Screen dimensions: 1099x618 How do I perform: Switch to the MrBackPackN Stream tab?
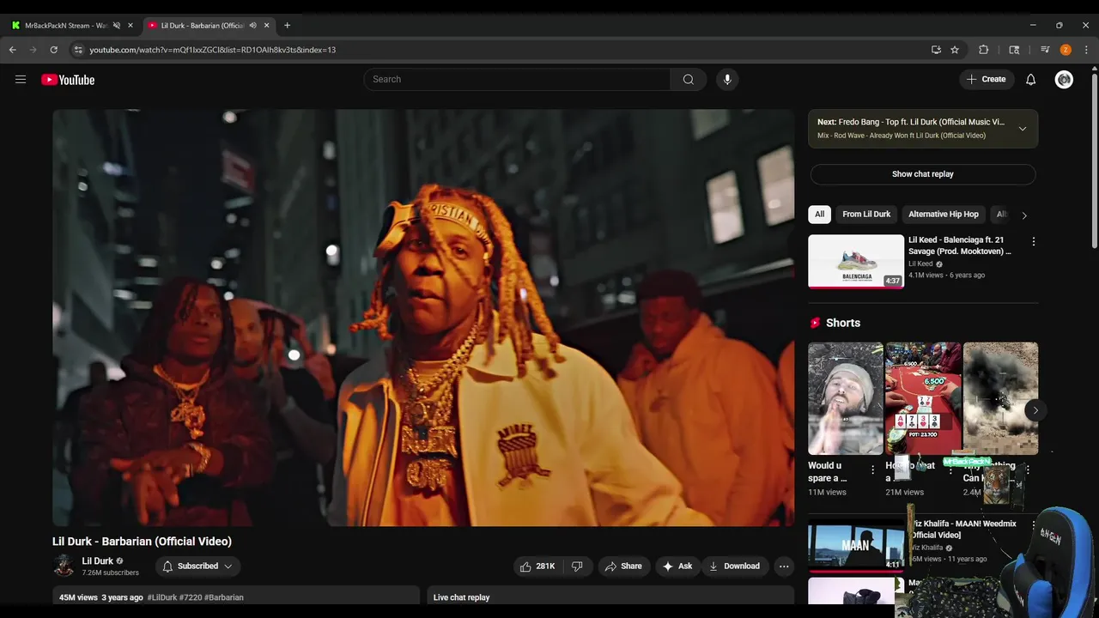click(x=66, y=25)
